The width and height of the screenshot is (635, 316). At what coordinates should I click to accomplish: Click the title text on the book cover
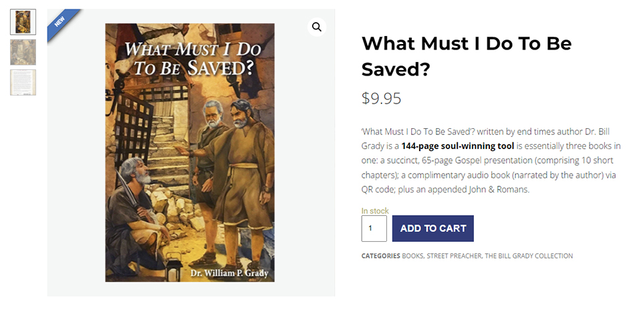[x=190, y=61]
